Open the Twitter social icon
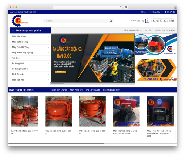 click(171, 12)
